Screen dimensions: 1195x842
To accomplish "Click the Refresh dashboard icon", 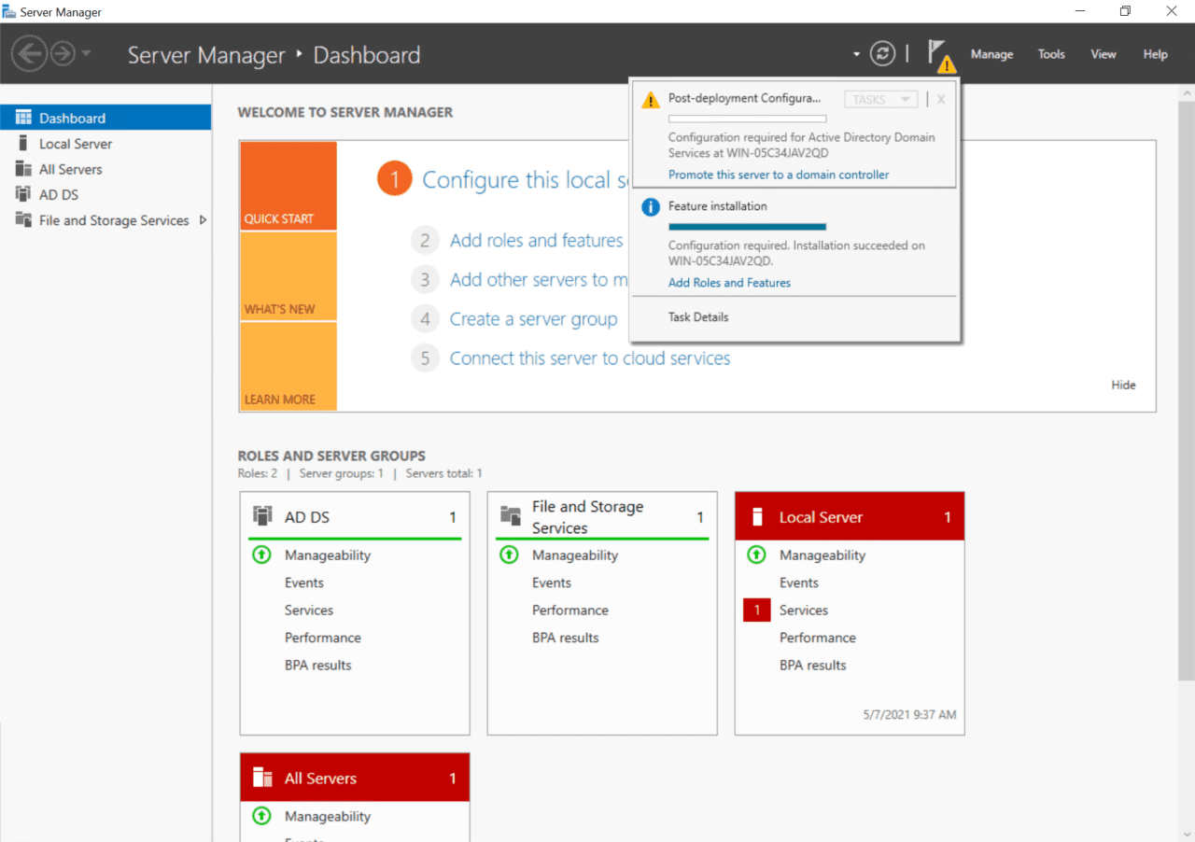I will 882,54.
